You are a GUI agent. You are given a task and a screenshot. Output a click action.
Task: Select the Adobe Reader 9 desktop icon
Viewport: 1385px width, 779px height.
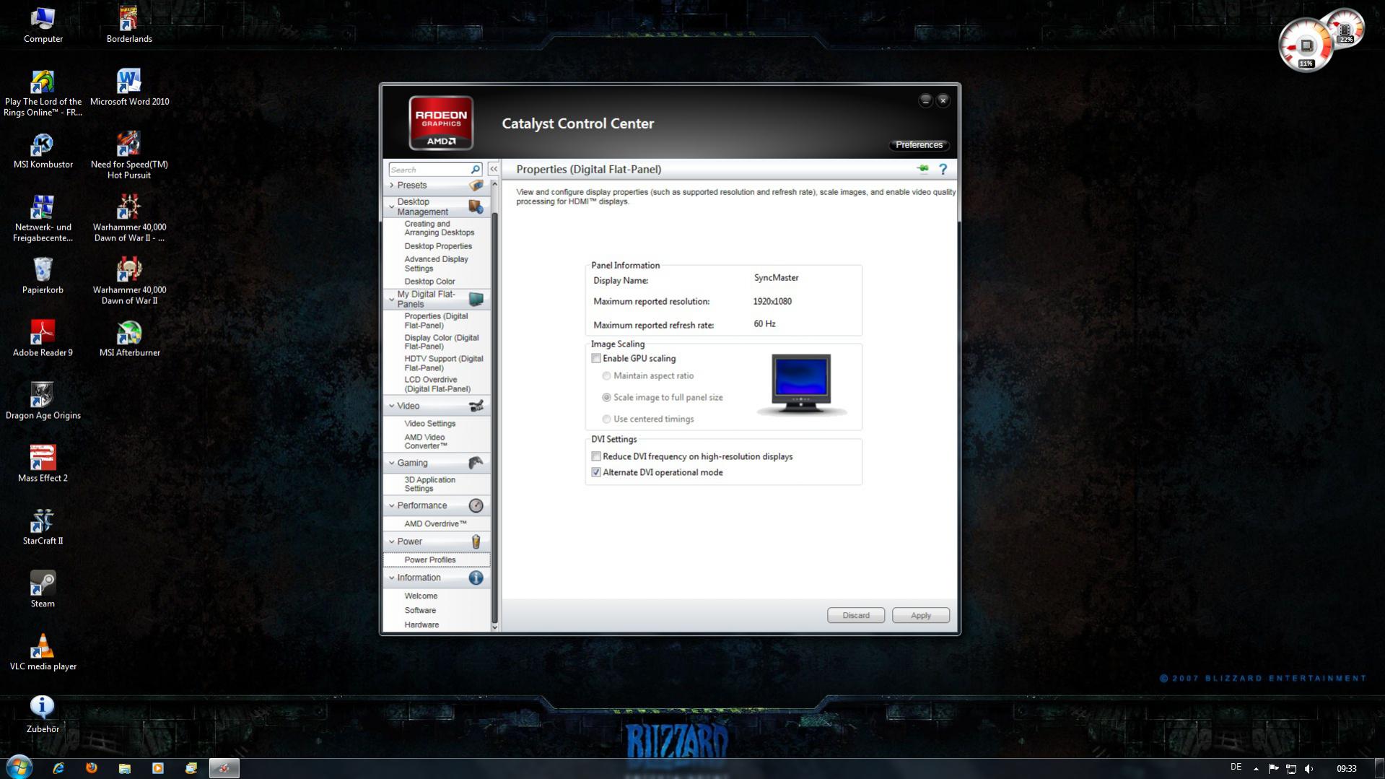click(43, 339)
